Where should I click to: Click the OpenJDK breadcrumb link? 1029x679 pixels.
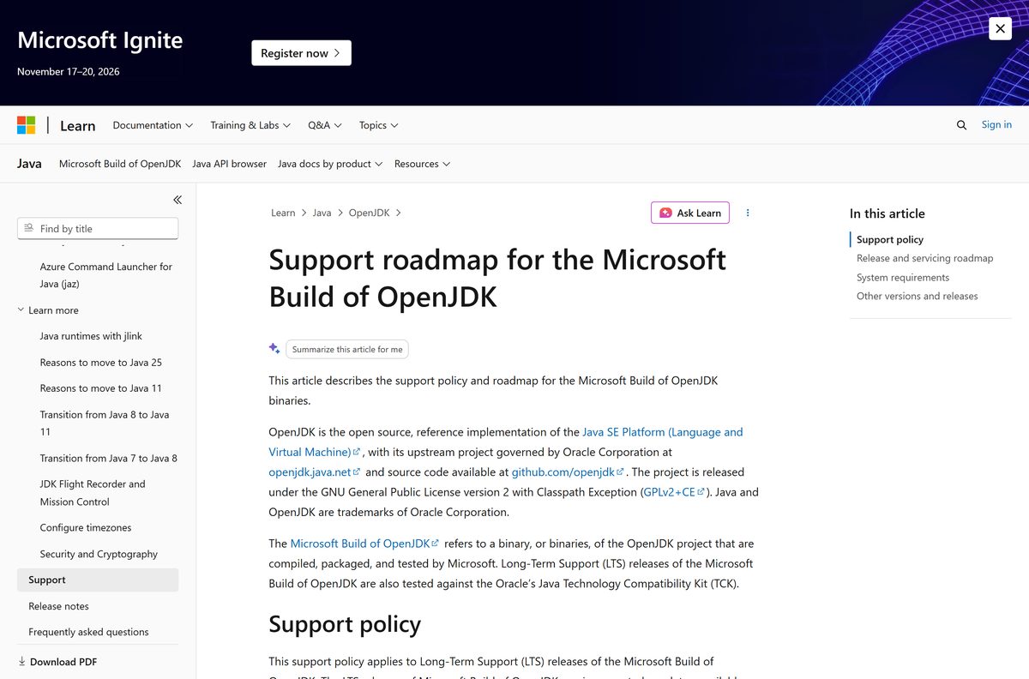tap(370, 213)
